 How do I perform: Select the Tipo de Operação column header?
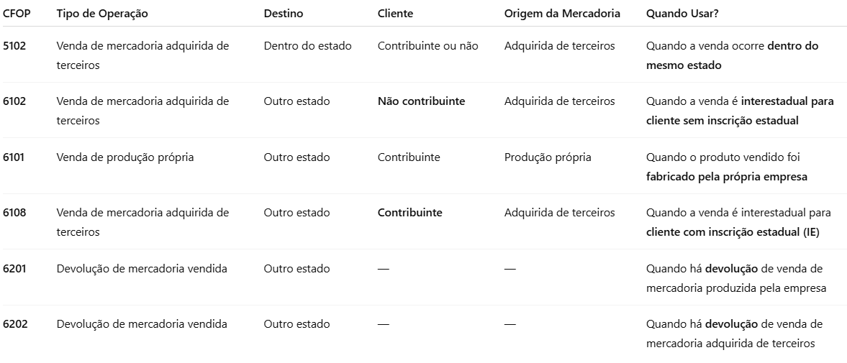point(102,14)
